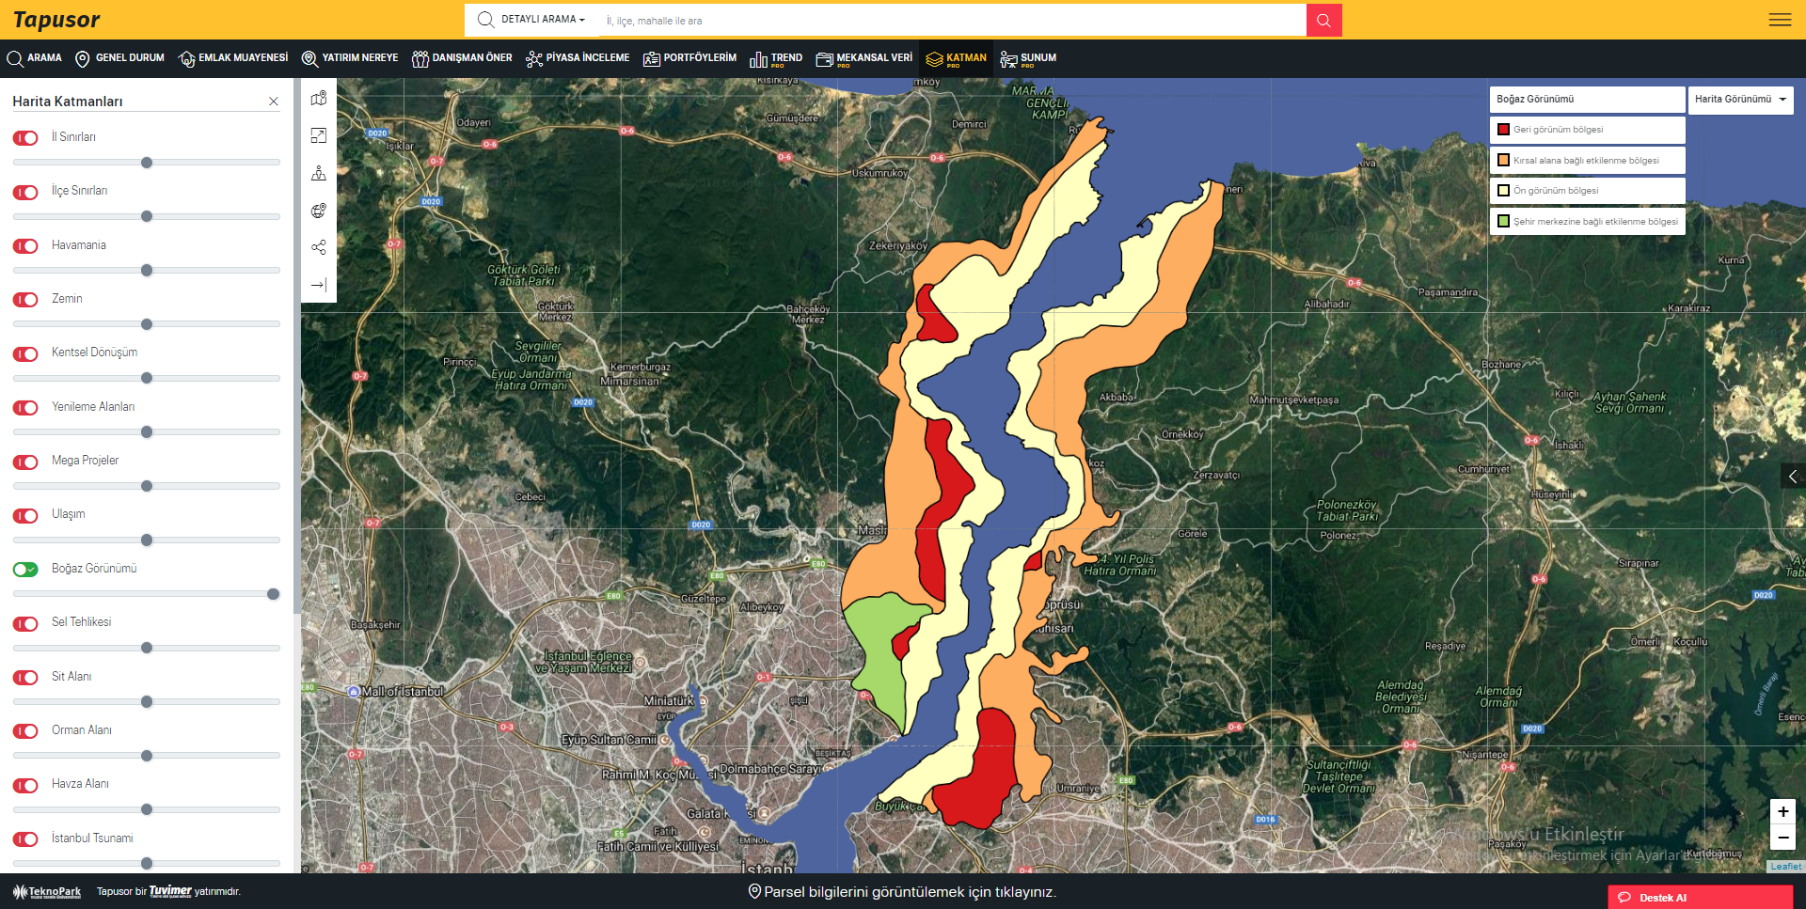Screen dimensions: 1806x909
Task: Collapse the map toolbar arrow icon
Action: 319,285
